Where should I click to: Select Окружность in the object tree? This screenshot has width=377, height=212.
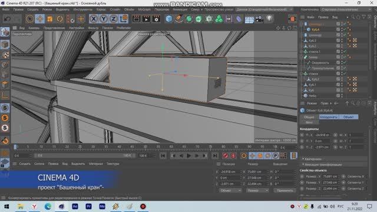(x=320, y=63)
